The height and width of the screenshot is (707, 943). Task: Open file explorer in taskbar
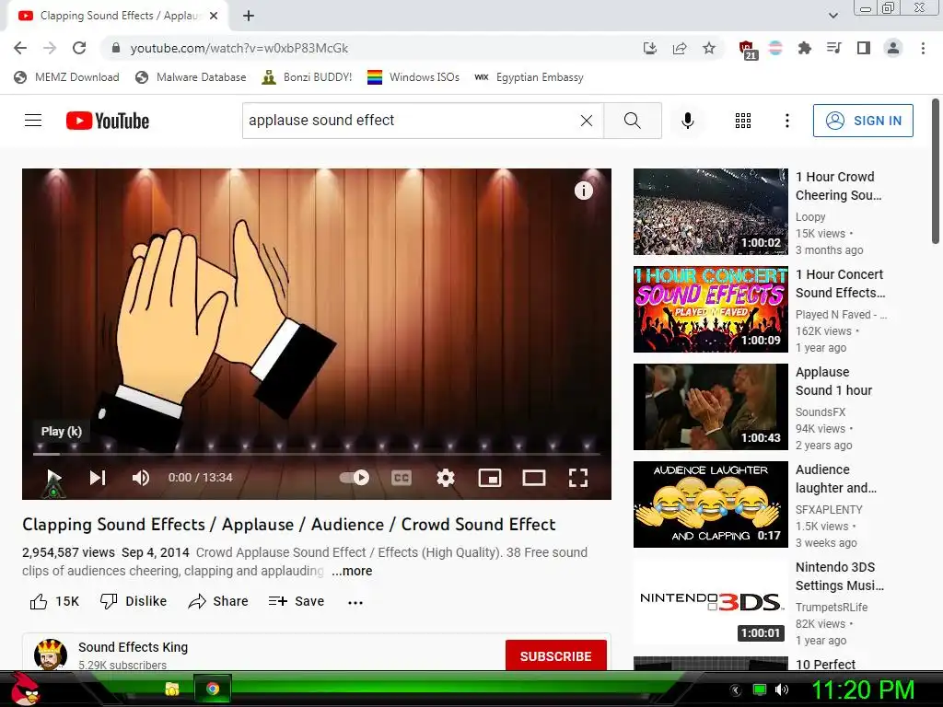(x=172, y=689)
